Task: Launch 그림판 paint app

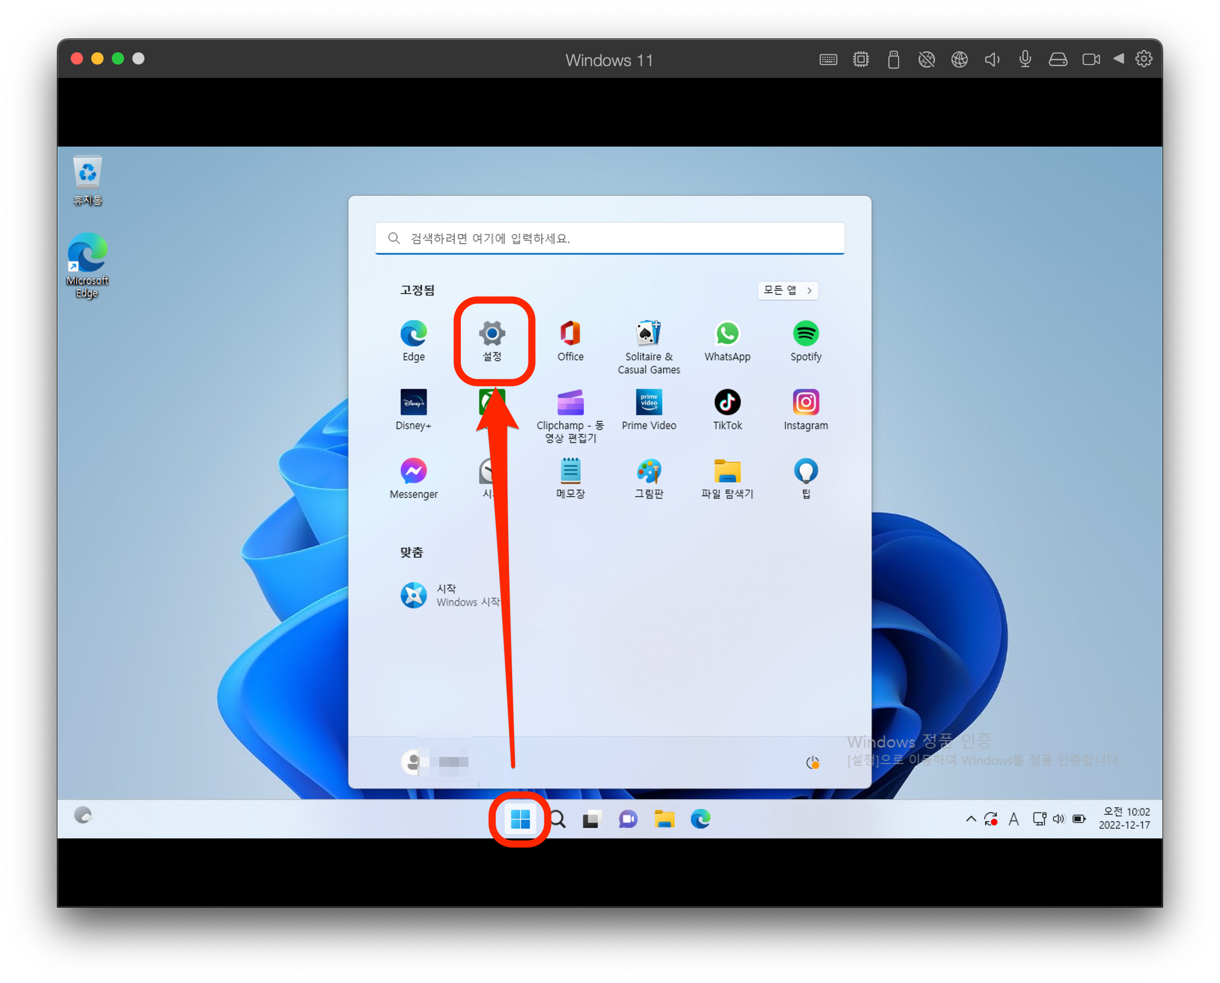Action: tap(649, 479)
